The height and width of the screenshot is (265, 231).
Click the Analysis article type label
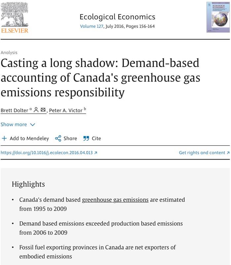tap(9, 53)
